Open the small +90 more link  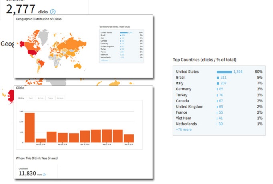click(104, 60)
